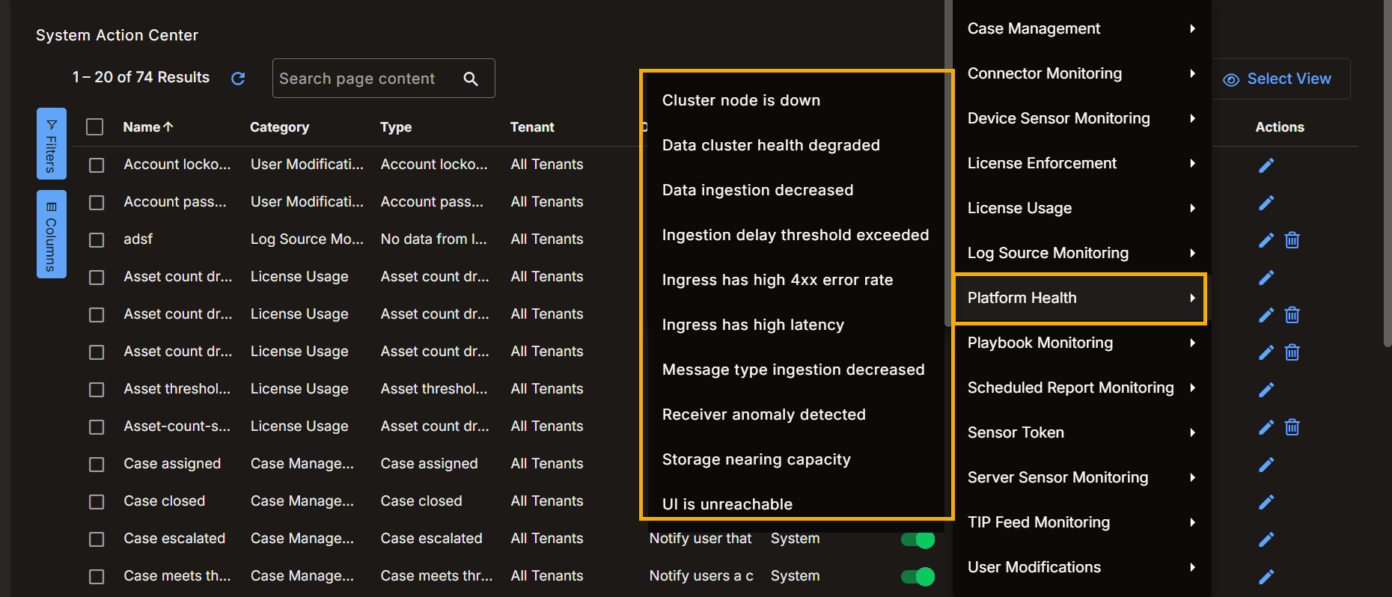Expand Scheduled Report Monitoring submenu
The height and width of the screenshot is (597, 1392).
(x=1081, y=388)
